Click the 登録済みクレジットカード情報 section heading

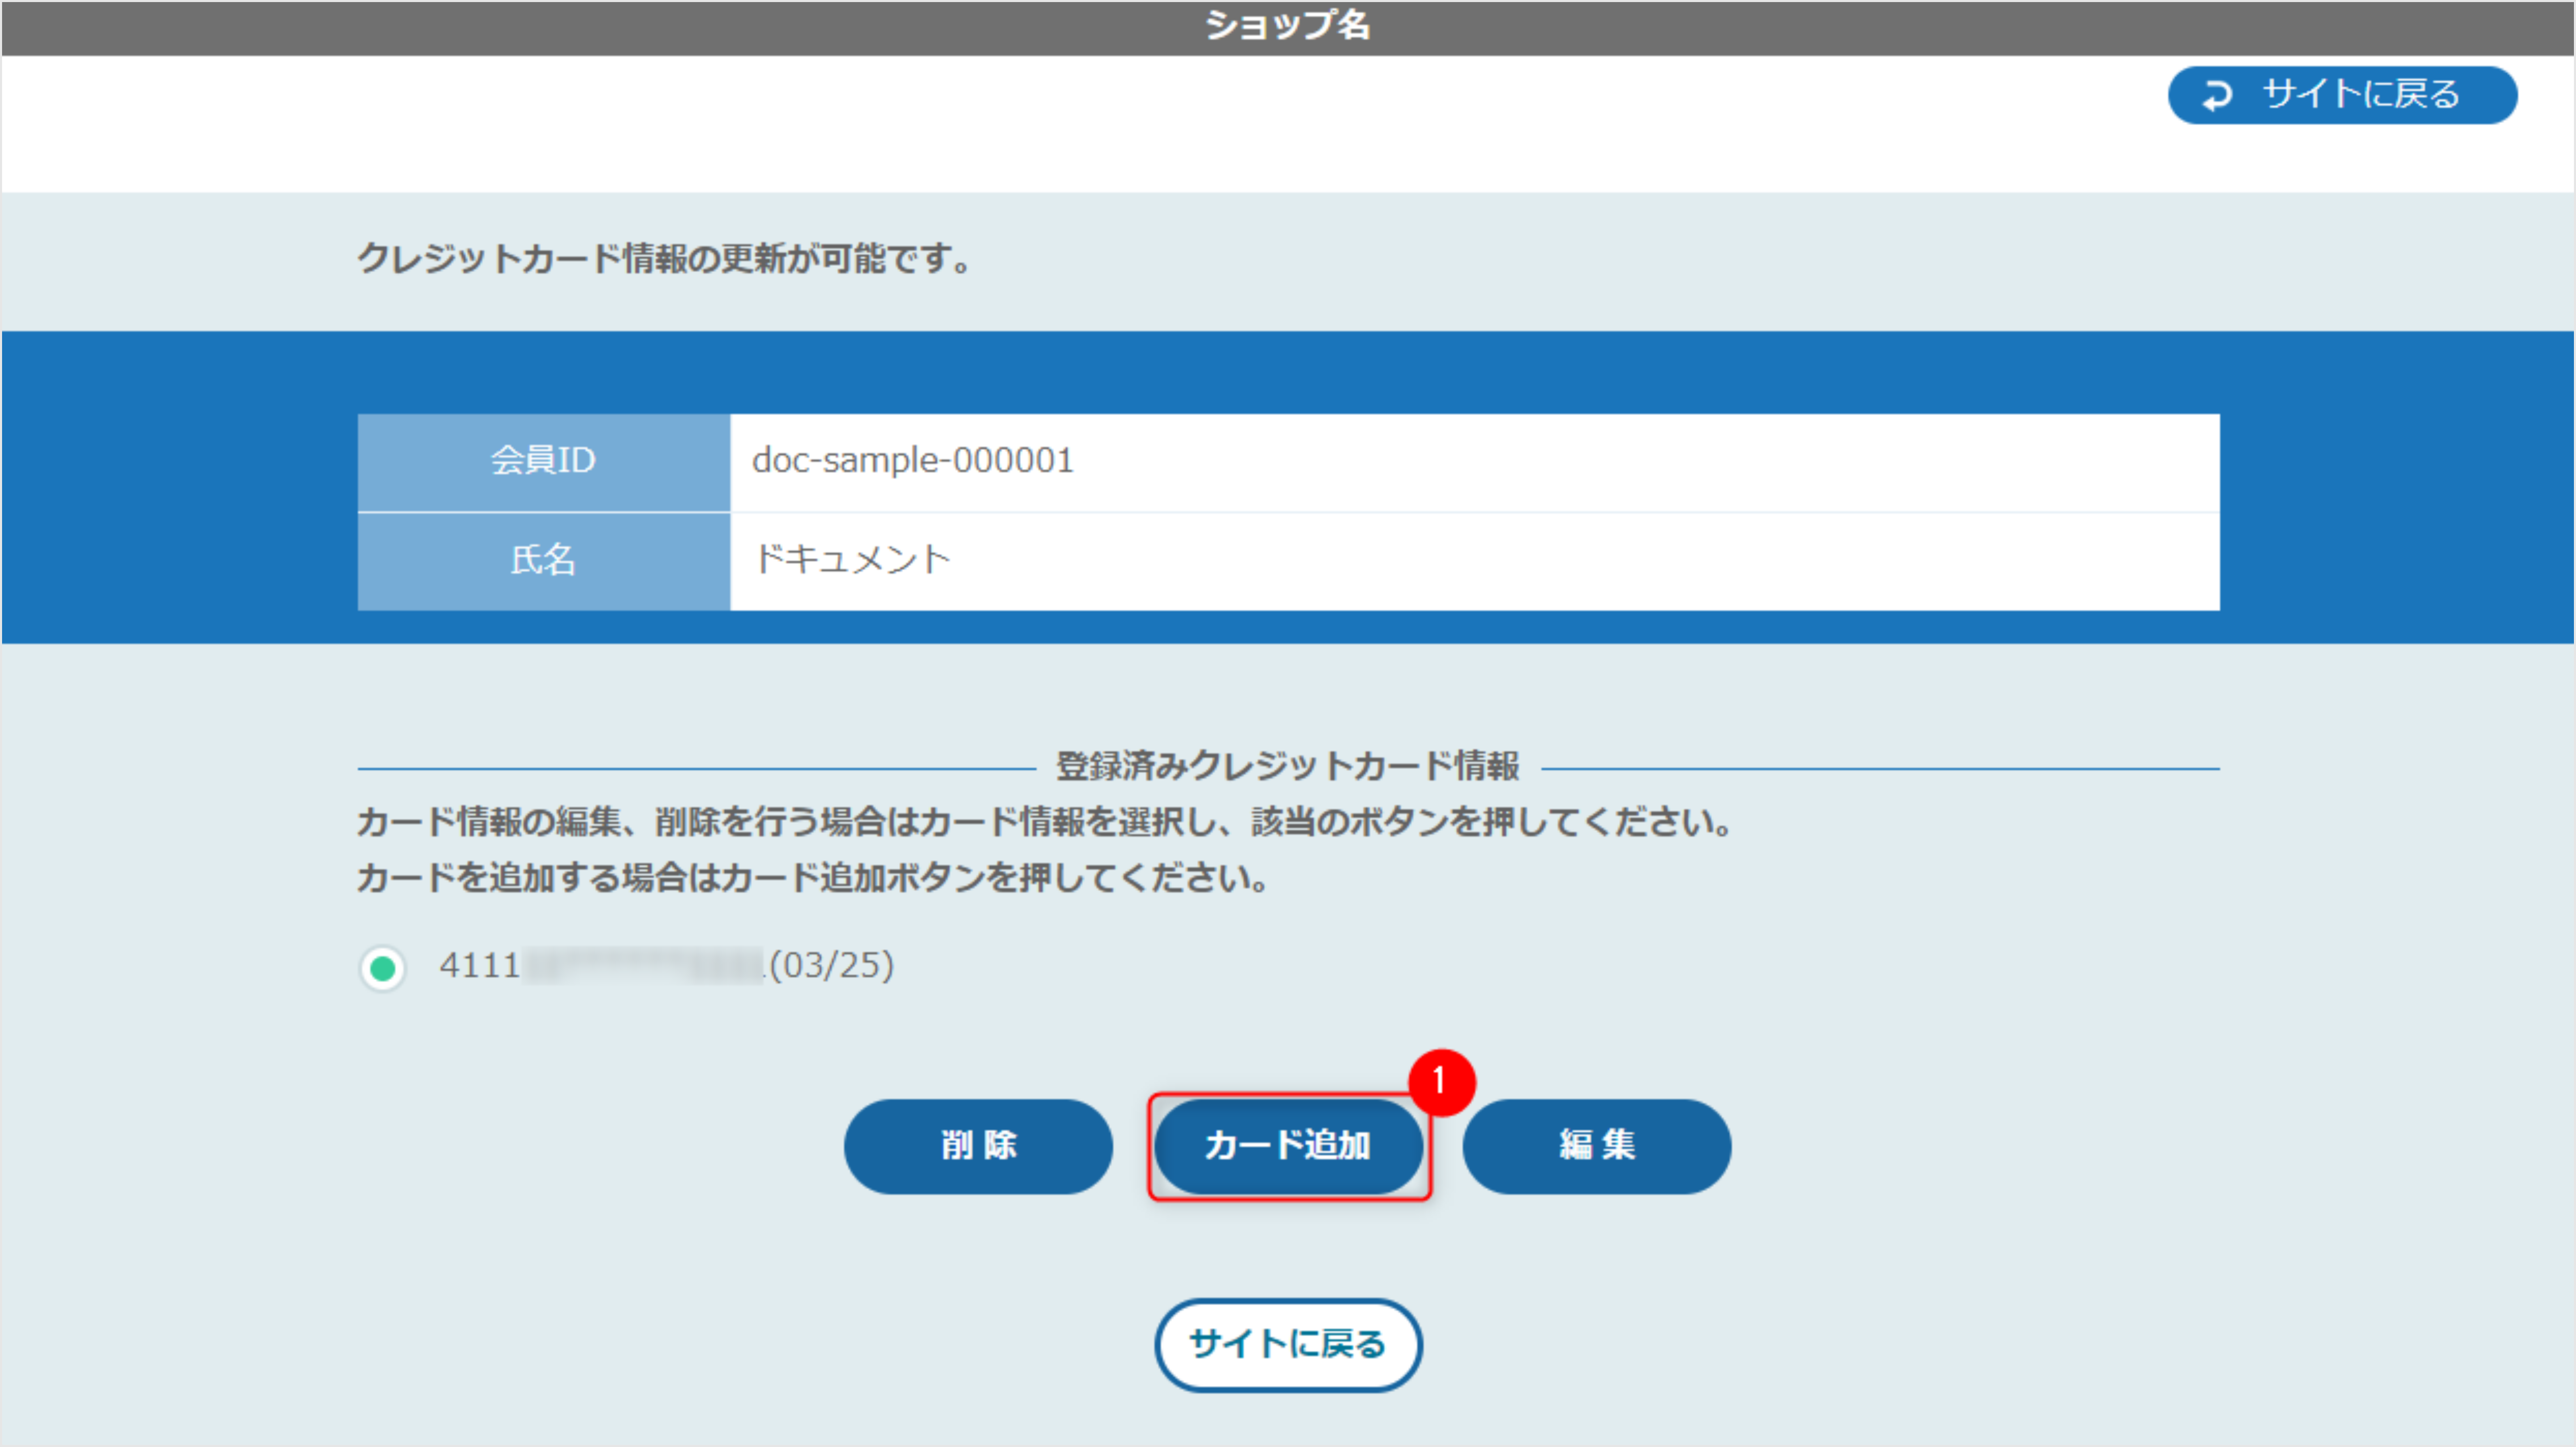(1287, 766)
